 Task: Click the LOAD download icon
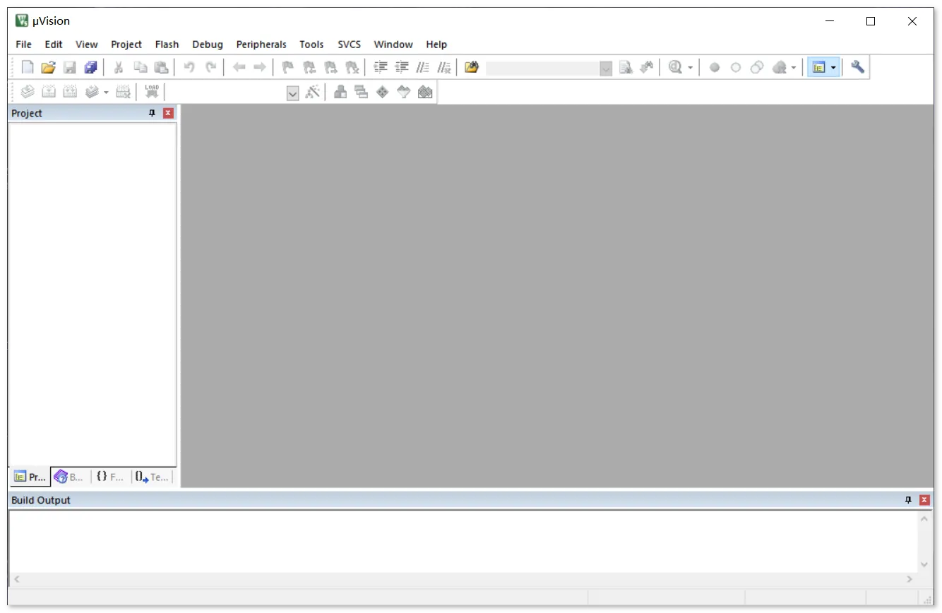(152, 92)
